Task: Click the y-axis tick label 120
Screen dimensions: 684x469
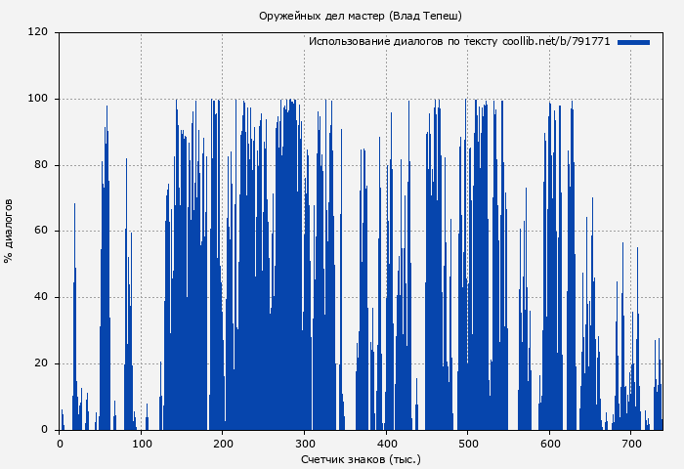Action: point(38,32)
